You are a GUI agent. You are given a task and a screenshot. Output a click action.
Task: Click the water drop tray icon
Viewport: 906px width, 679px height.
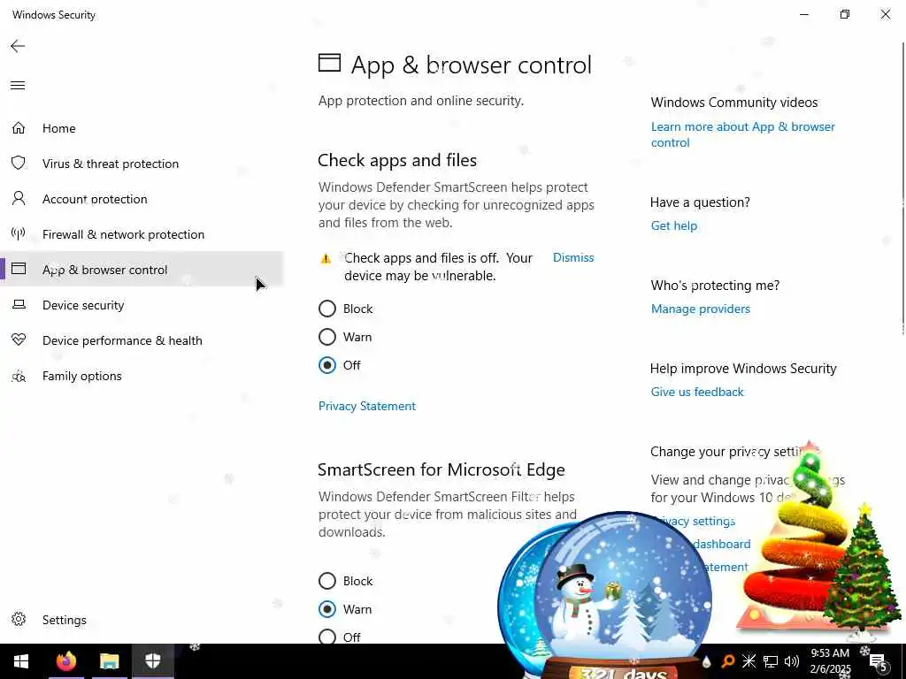point(706,661)
